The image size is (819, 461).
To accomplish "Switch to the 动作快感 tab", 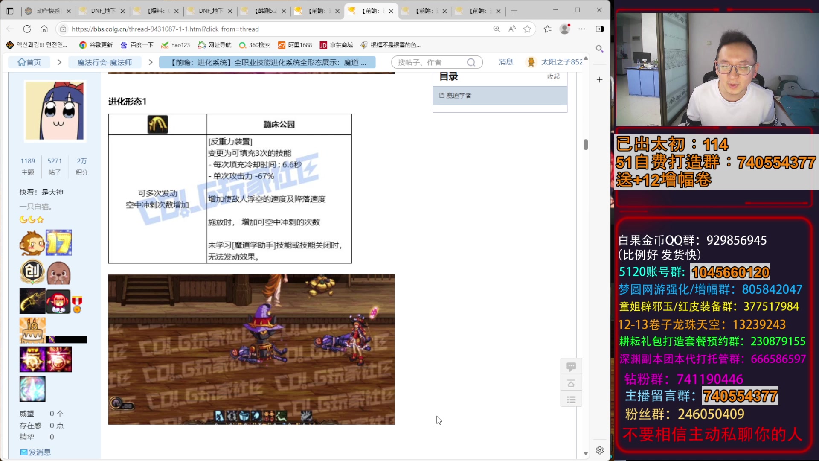I will coord(48,11).
